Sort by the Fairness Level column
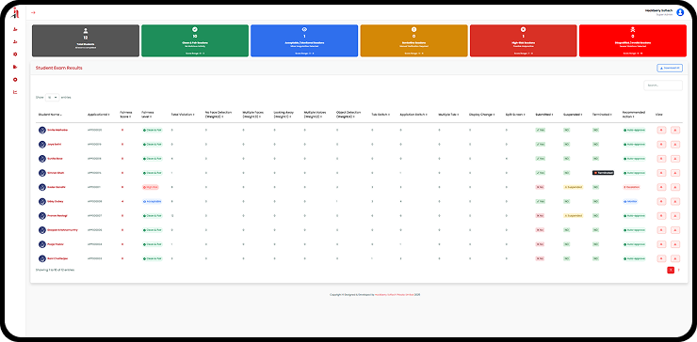 tap(147, 115)
